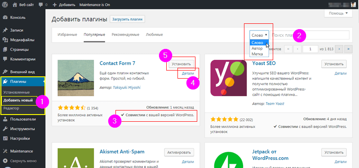
Task: Click Maintenance is On in admin bar
Action: [94, 5]
